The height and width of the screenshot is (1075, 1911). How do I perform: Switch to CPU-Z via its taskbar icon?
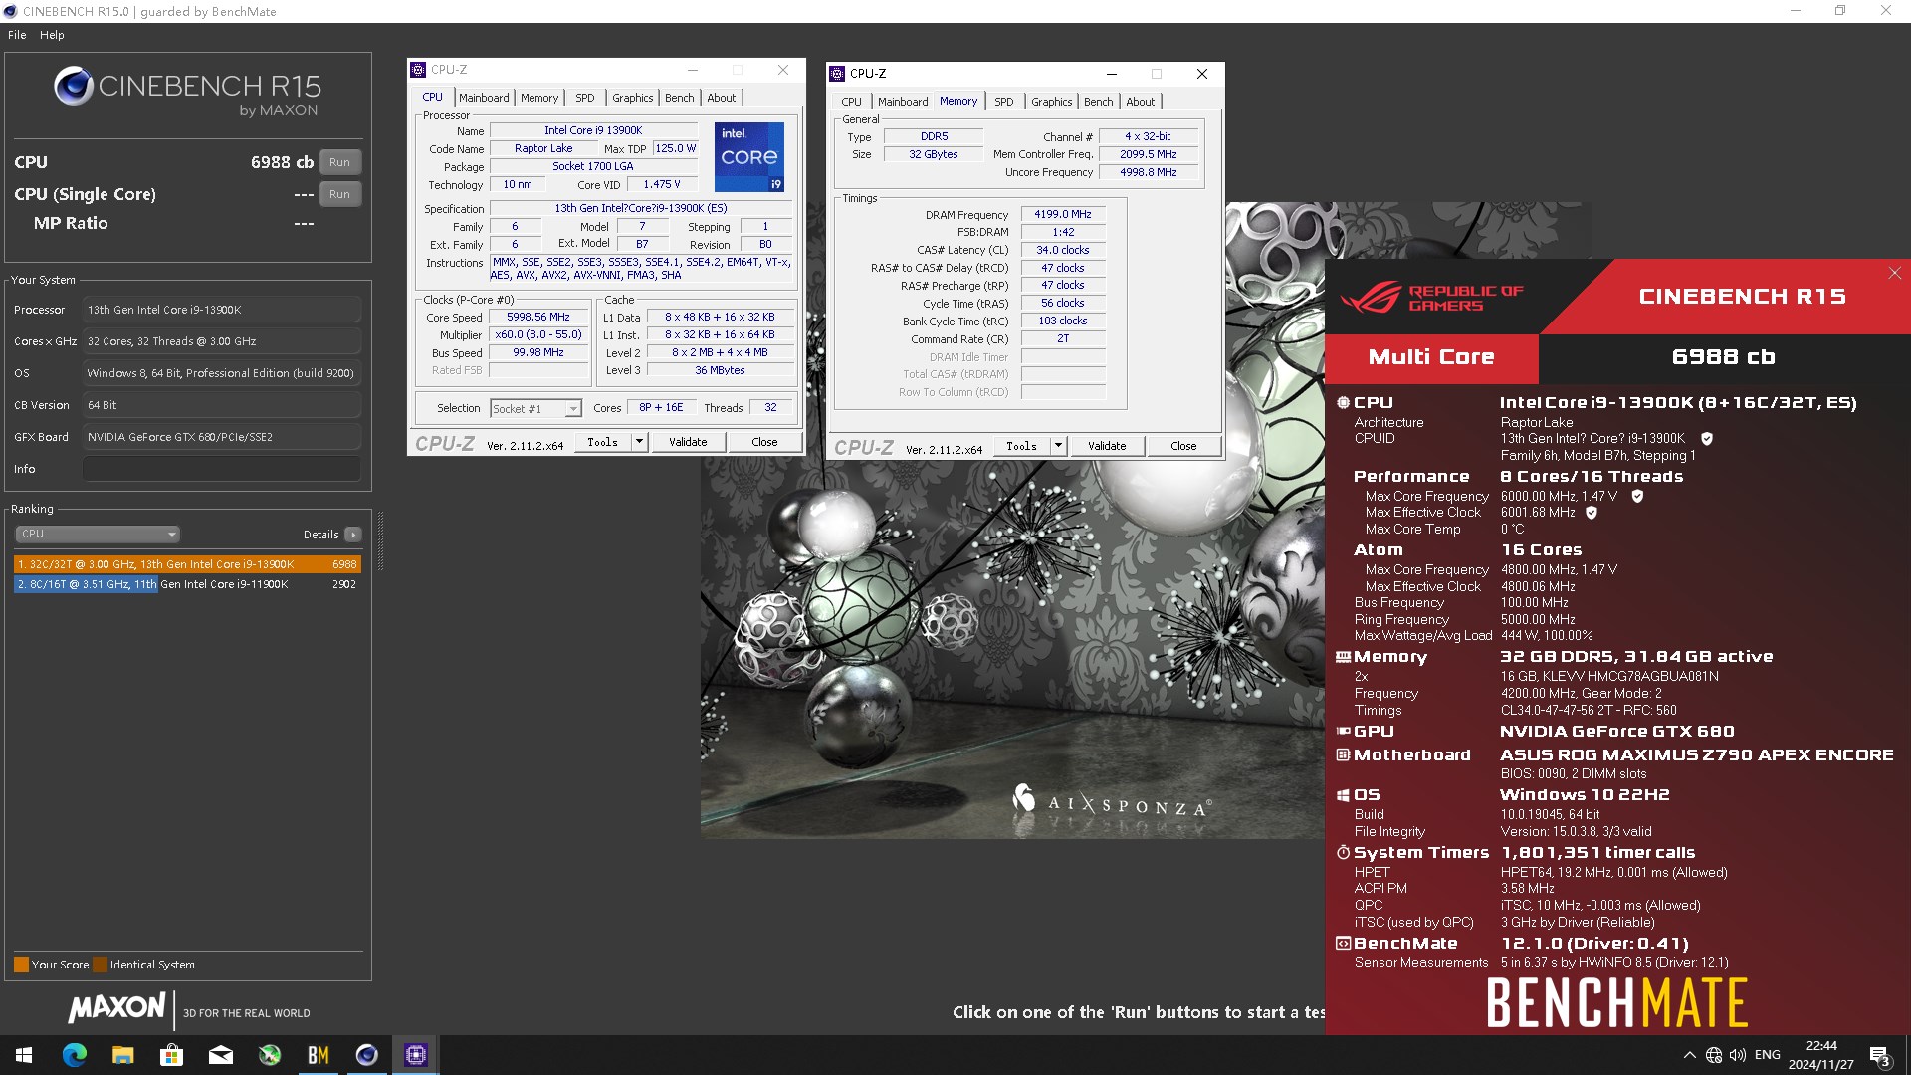[x=415, y=1055]
